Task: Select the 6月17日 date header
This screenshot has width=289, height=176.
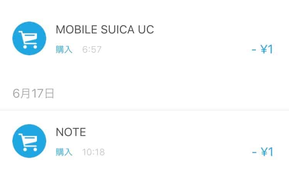Action: pyautogui.click(x=34, y=93)
